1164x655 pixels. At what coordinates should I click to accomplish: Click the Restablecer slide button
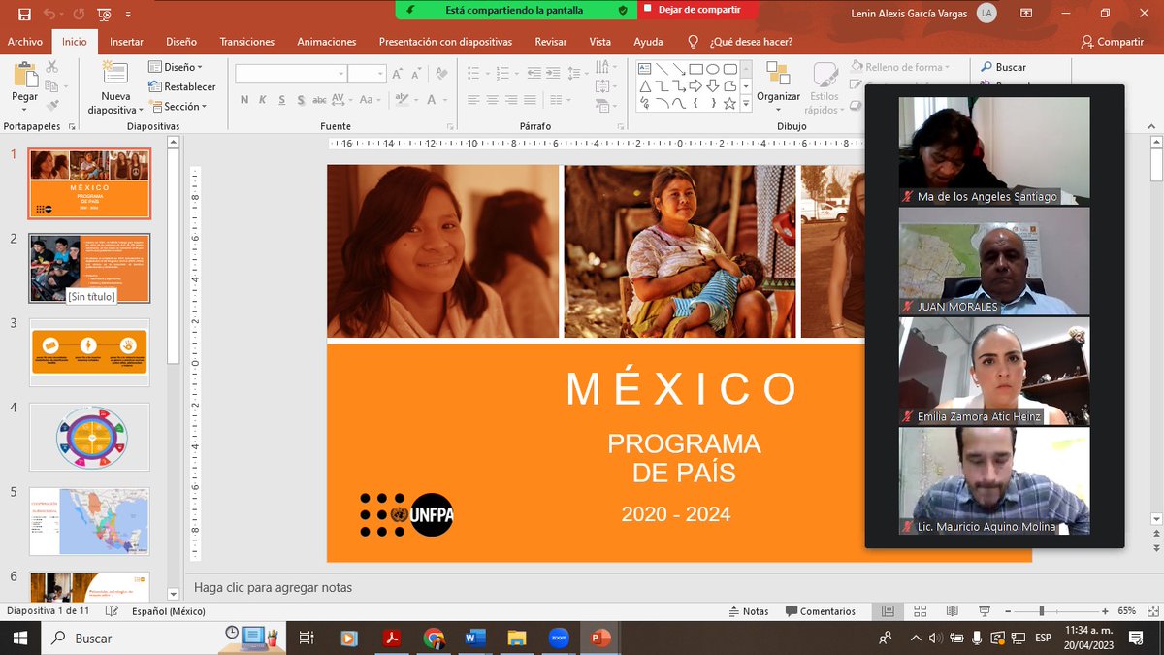pos(182,86)
